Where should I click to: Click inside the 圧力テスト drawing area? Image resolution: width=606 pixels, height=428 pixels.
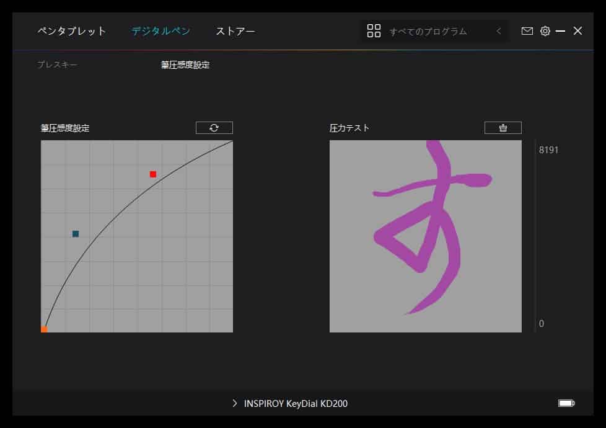426,236
